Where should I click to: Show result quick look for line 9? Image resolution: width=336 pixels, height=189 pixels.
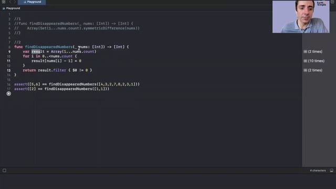[x=306, y=51]
